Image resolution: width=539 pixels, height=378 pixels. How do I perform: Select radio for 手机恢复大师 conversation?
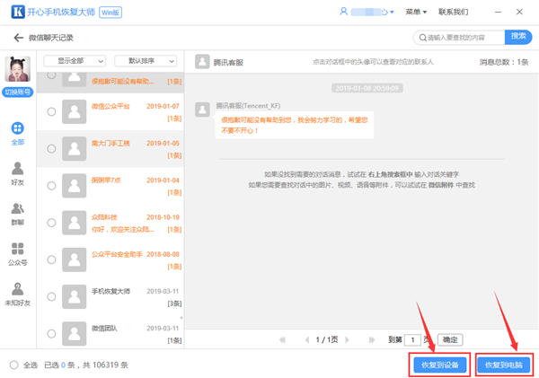click(x=51, y=296)
